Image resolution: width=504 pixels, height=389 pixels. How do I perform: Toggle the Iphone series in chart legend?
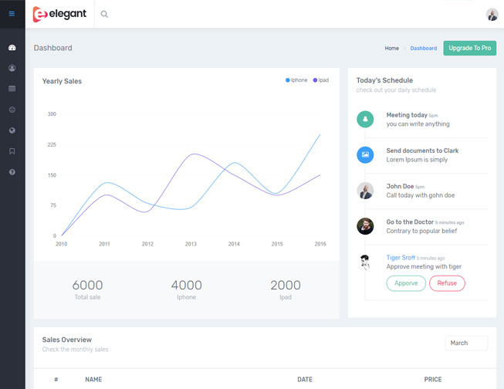[297, 80]
